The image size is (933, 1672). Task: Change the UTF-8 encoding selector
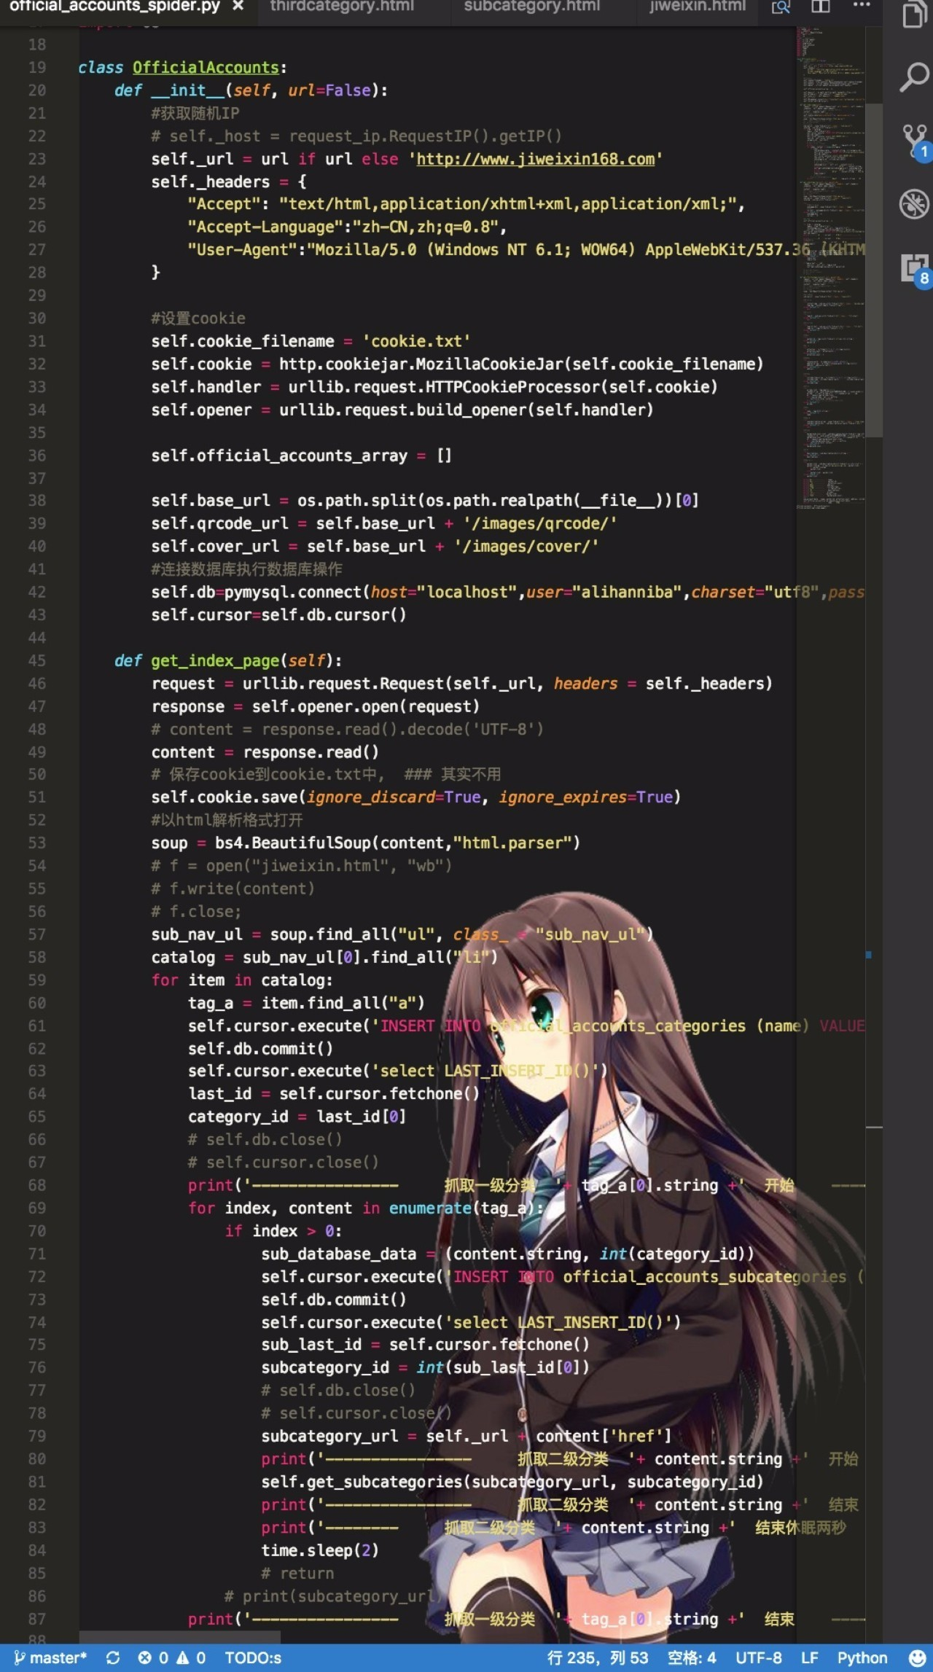(x=758, y=1658)
